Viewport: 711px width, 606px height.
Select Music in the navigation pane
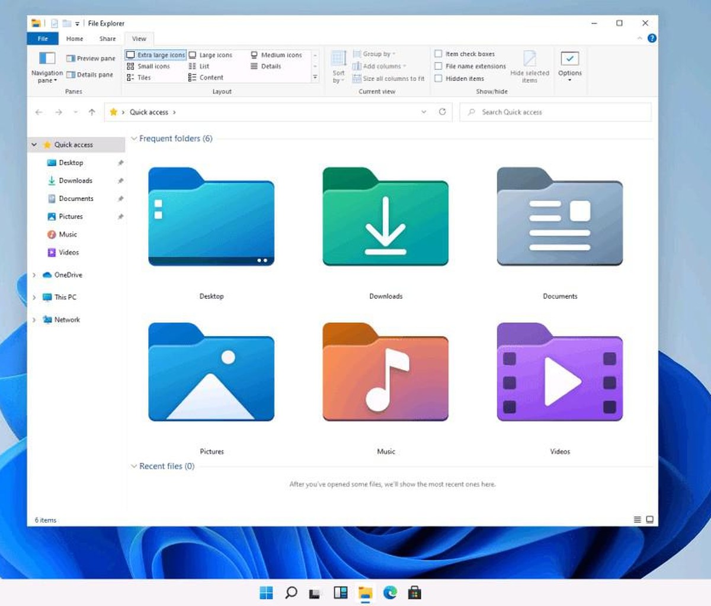coord(68,234)
